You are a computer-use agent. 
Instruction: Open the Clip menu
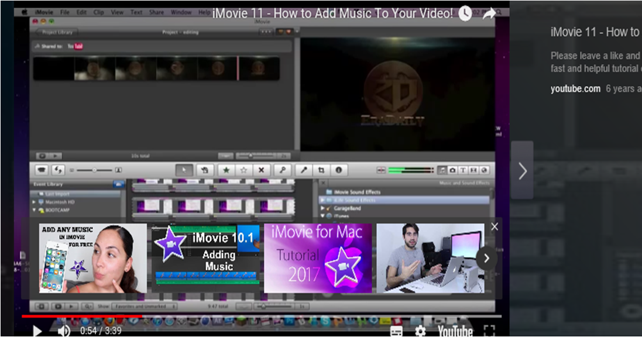(x=99, y=12)
